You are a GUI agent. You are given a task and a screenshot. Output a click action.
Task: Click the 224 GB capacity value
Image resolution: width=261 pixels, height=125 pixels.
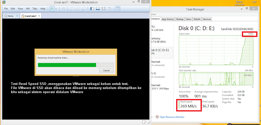241,92
